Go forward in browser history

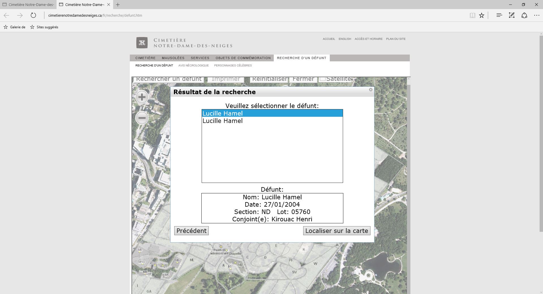tap(20, 15)
